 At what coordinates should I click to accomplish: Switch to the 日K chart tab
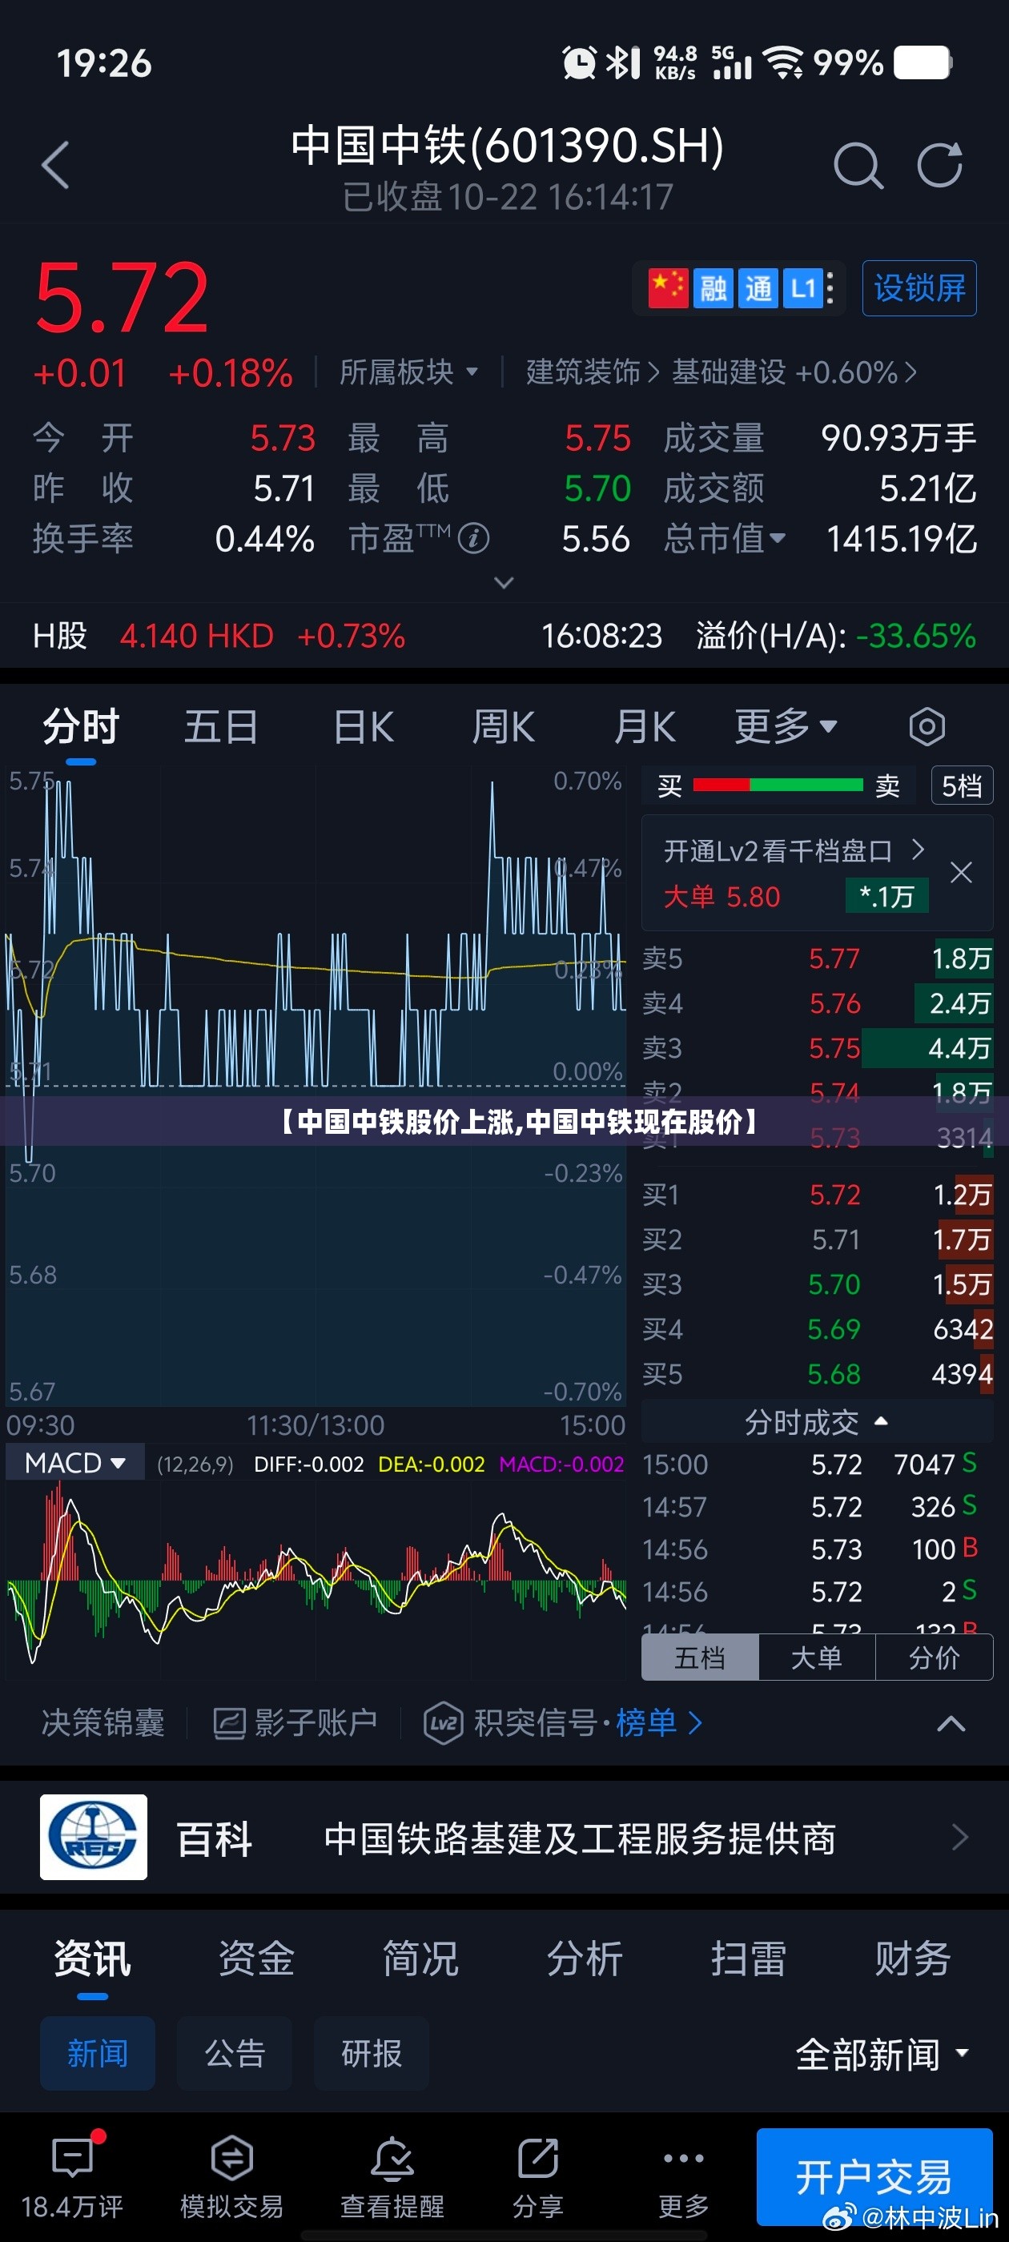click(364, 726)
